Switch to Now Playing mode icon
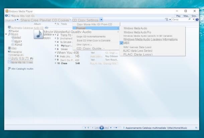The width and height of the screenshot is (204, 138). (196, 128)
